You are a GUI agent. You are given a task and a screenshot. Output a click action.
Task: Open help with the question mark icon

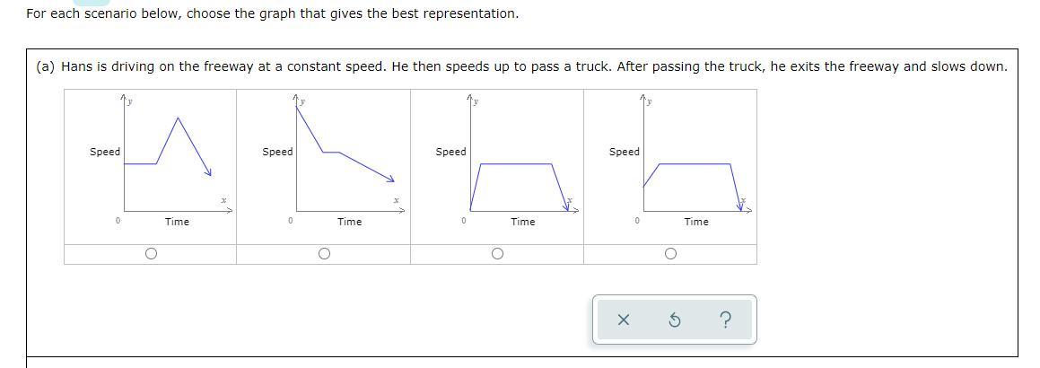[x=725, y=320]
